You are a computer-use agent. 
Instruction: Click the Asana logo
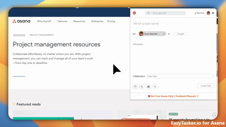pos(21,21)
